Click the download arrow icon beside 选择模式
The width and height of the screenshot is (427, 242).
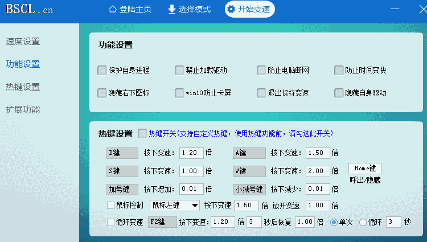click(171, 9)
